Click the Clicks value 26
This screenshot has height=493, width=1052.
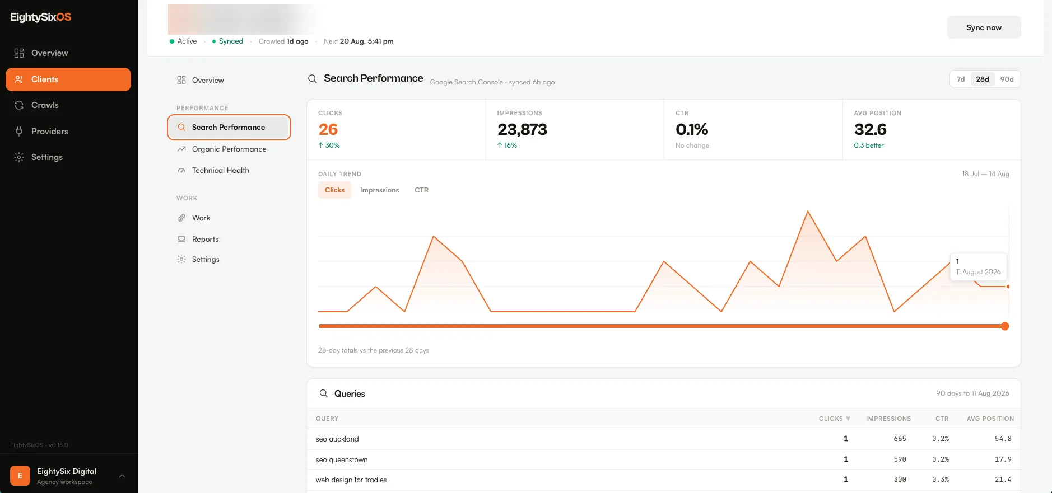coord(328,130)
